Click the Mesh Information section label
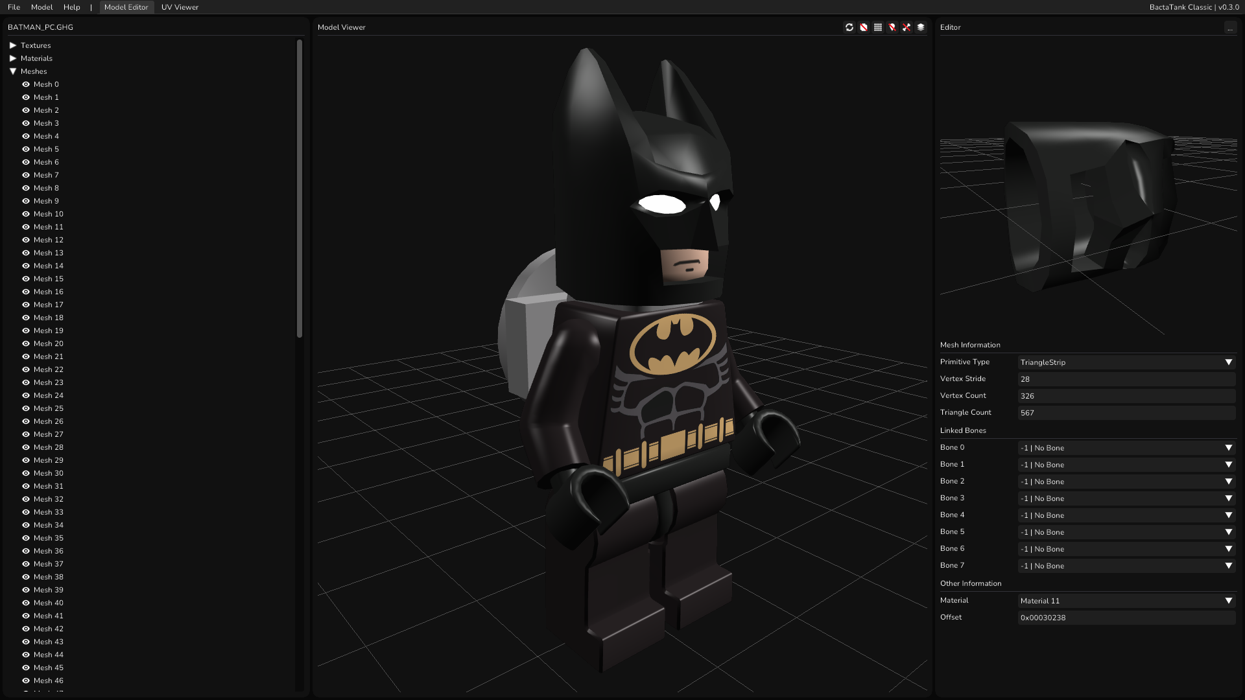The height and width of the screenshot is (700, 1245). pos(970,345)
